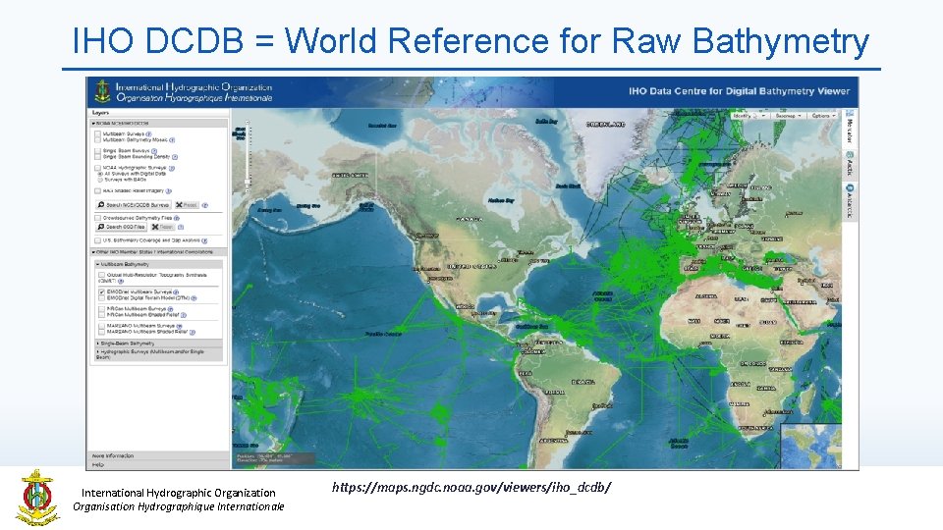Click Reset next to Search NCEI/DCDB Surveys
The image size is (943, 530).
tap(187, 205)
